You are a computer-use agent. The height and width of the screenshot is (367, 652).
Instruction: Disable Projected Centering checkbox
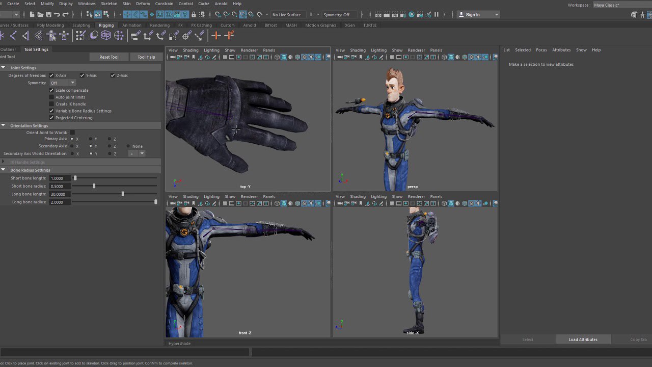(x=51, y=118)
